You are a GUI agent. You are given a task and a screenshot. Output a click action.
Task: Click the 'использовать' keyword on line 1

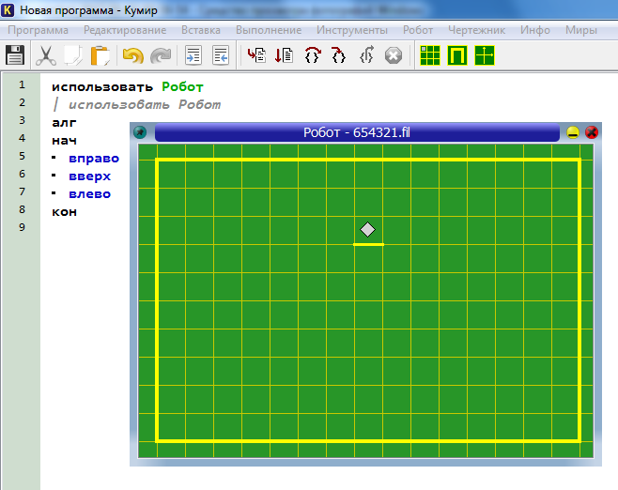102,87
